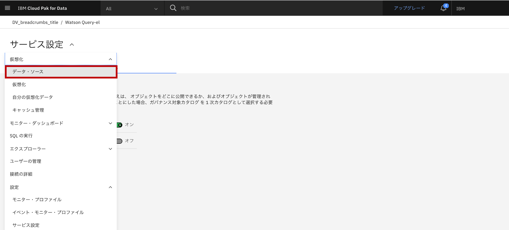
Task: Open キャッシュ管理
Action: [61, 110]
